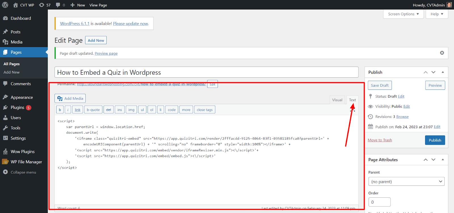Image resolution: width=454 pixels, height=213 pixels.
Task: Open the New content menu
Action: pyautogui.click(x=78, y=5)
